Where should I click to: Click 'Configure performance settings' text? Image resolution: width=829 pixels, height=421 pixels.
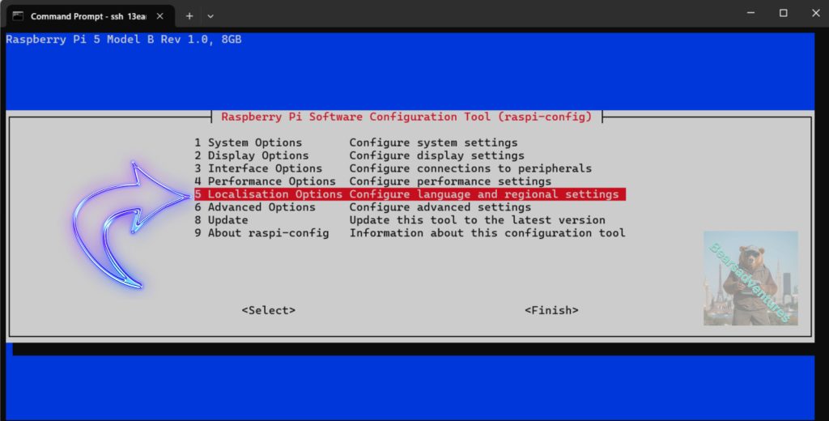450,181
